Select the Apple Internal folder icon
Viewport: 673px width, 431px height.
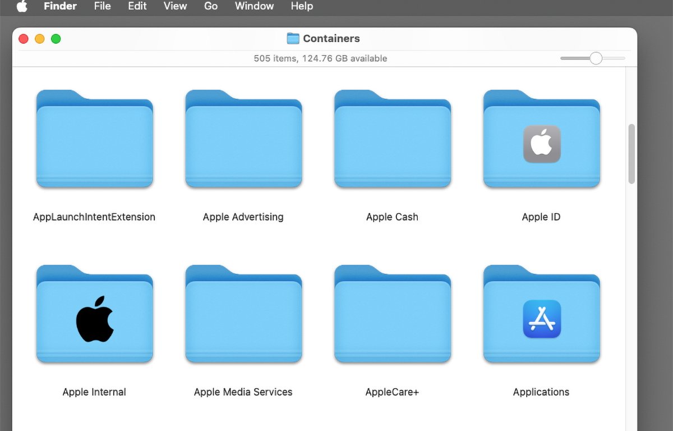[94, 315]
